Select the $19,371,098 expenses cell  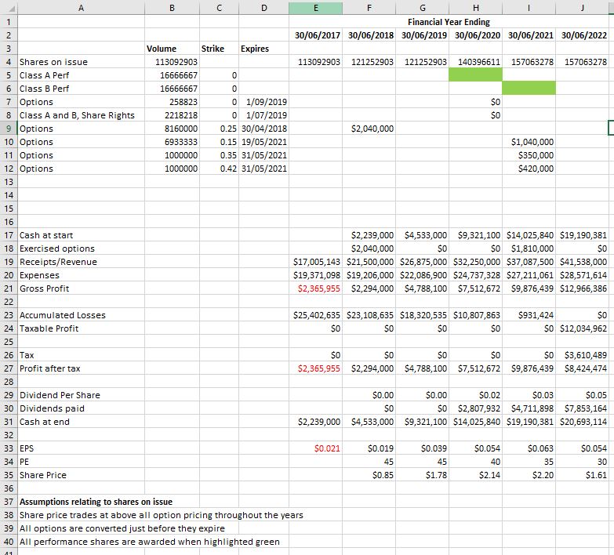coord(315,275)
